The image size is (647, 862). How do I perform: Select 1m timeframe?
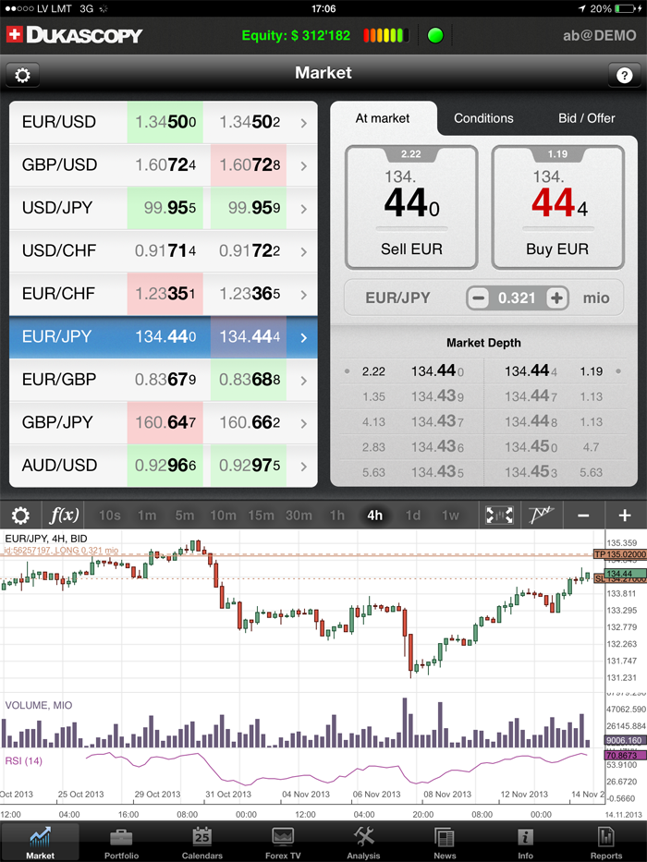click(x=147, y=516)
